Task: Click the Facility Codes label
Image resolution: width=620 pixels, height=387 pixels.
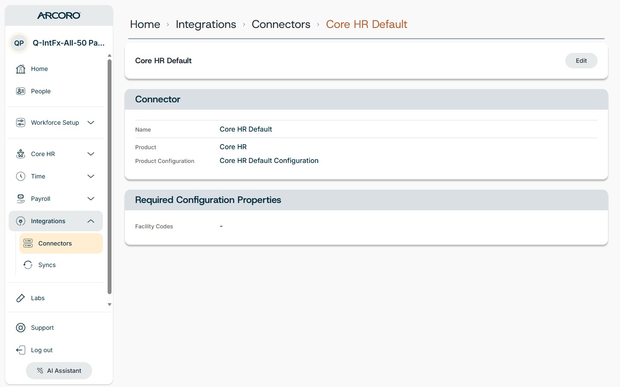Action: 154,226
